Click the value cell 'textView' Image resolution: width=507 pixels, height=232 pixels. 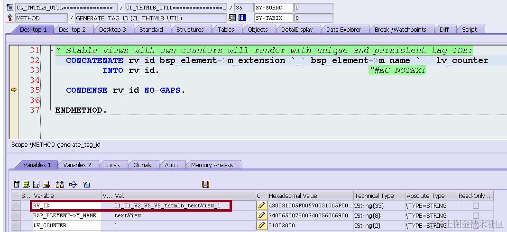pos(184,215)
